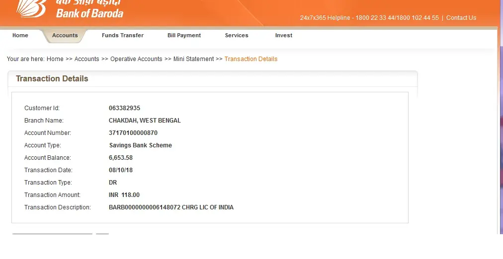
Task: Click the Account Number label
Action: pos(48,133)
